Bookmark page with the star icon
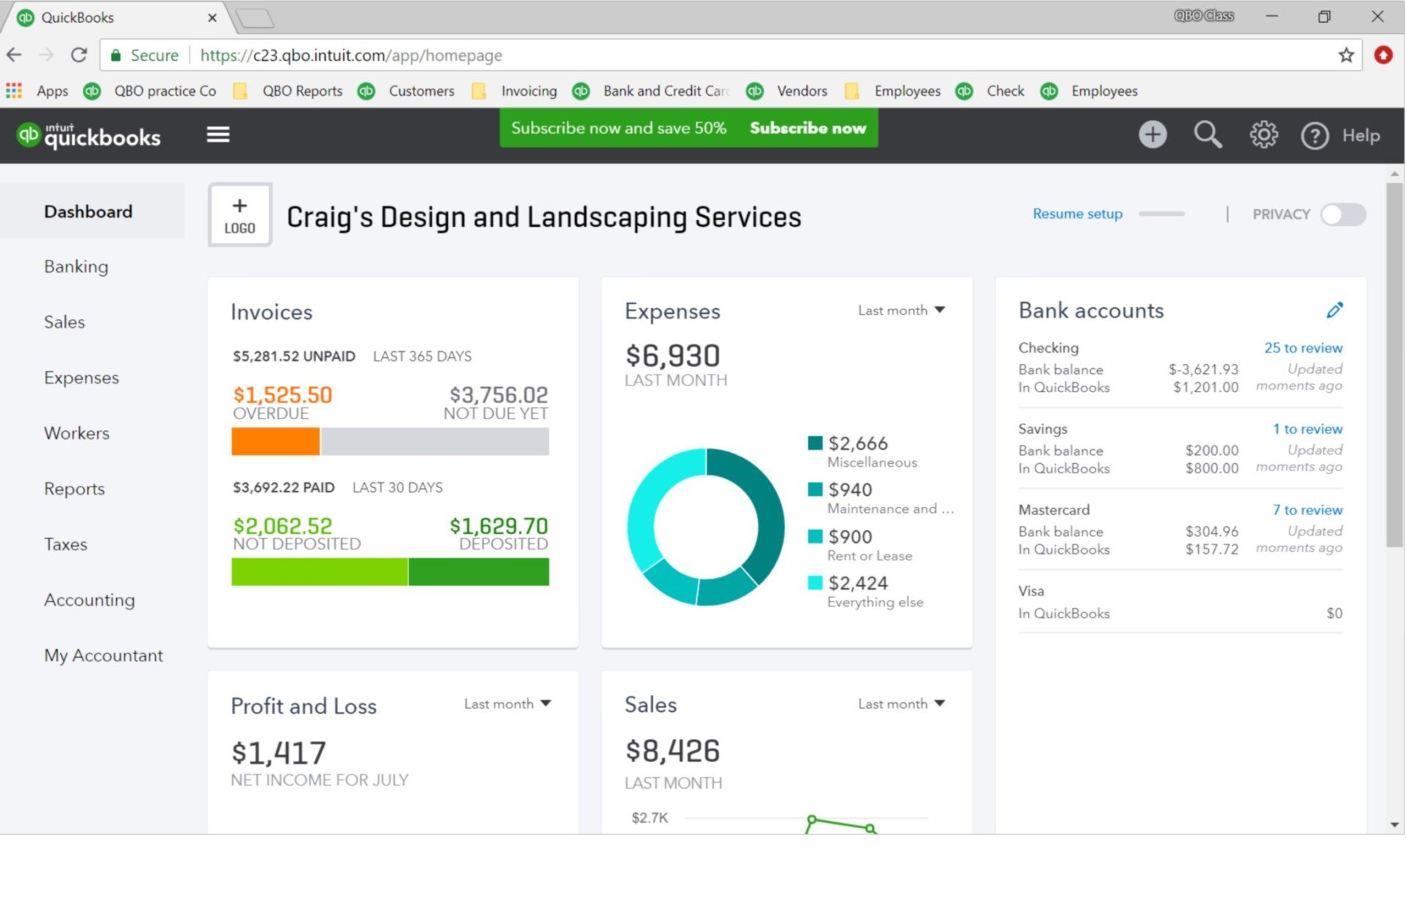 (1346, 55)
